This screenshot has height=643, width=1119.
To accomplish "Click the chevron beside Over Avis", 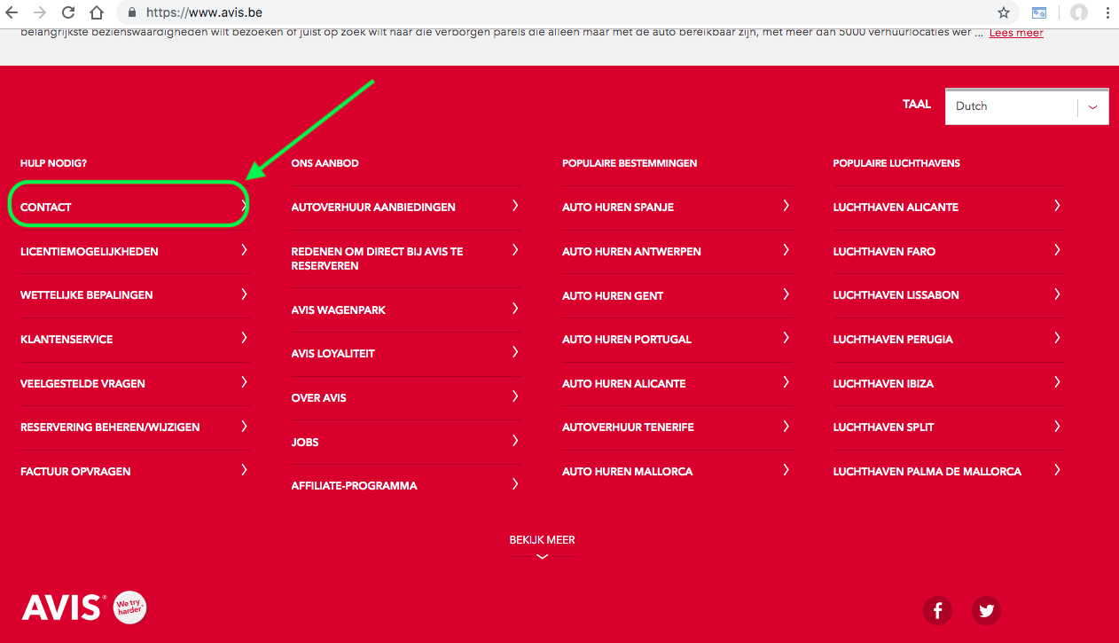I will (x=515, y=396).
